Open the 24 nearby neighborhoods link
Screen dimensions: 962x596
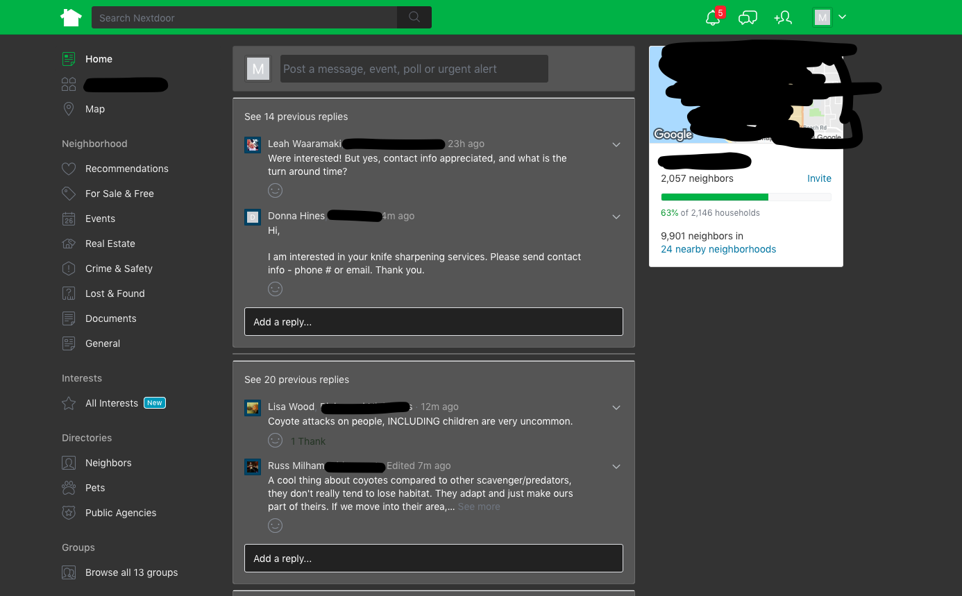[718, 249]
